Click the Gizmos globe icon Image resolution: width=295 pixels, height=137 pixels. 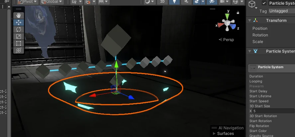point(235,2)
